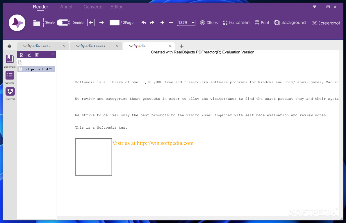Click the horizontal scrollbar
The width and height of the screenshot is (346, 223).
(193, 218)
